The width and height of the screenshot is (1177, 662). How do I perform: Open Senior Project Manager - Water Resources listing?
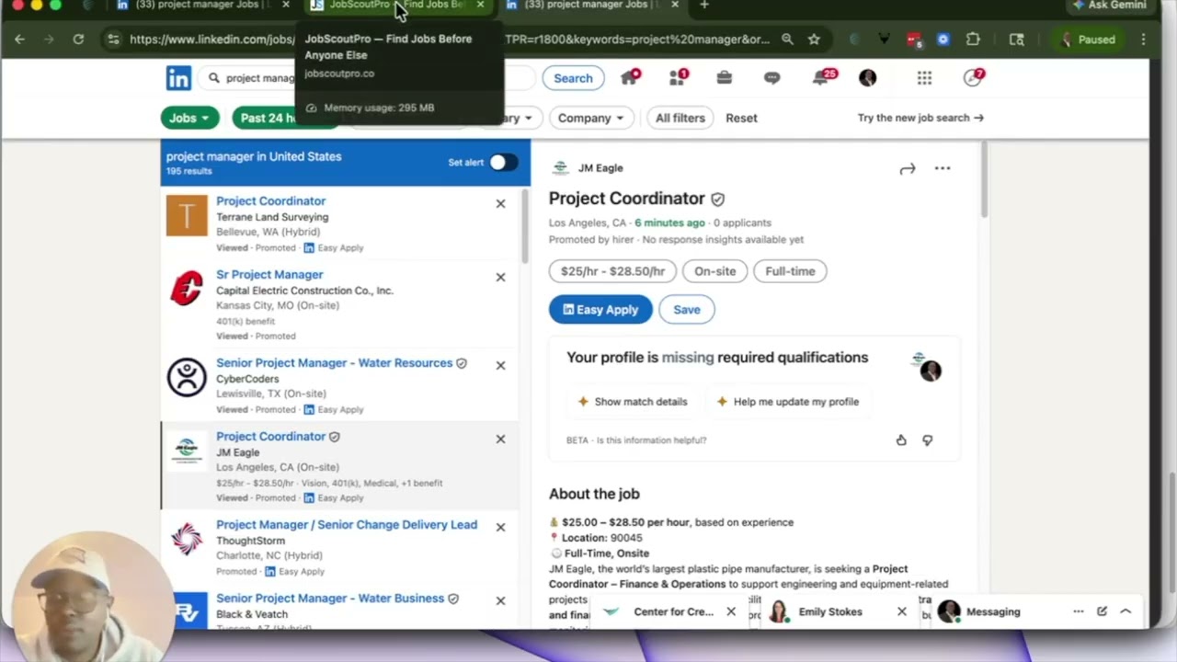click(x=334, y=363)
